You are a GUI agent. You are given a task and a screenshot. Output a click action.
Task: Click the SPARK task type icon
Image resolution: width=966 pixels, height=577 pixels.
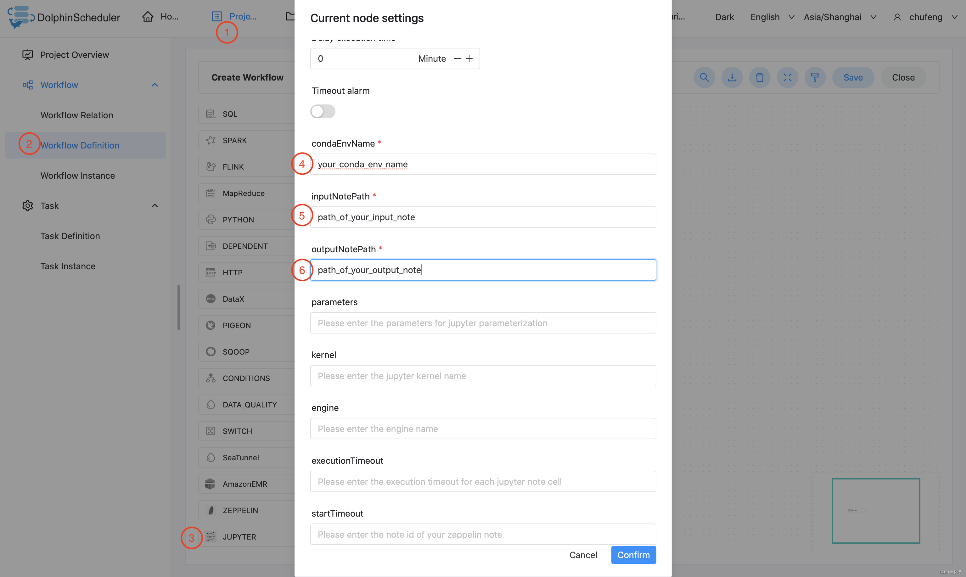[x=210, y=140]
